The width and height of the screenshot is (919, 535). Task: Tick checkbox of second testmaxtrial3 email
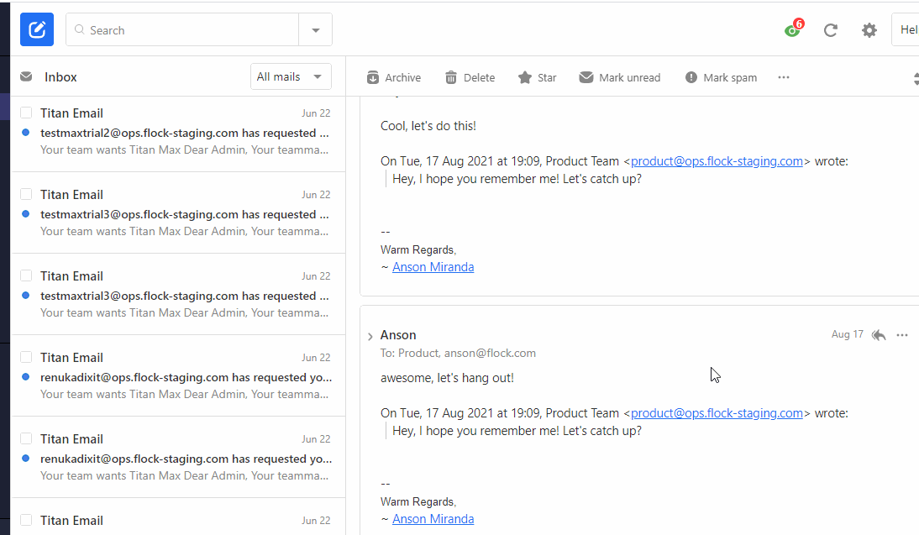pyautogui.click(x=26, y=275)
